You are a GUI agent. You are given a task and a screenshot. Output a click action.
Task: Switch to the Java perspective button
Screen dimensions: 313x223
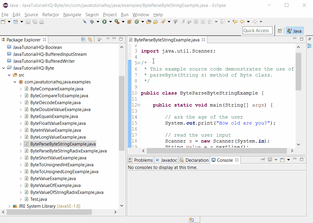(x=294, y=30)
